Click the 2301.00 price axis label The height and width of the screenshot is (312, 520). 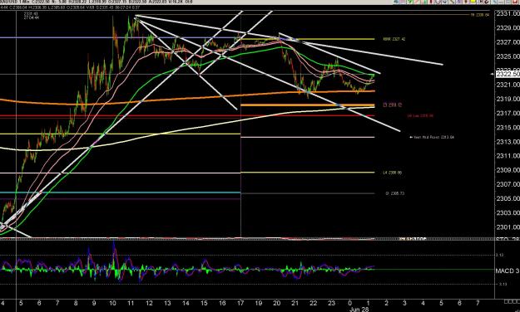coord(508,227)
